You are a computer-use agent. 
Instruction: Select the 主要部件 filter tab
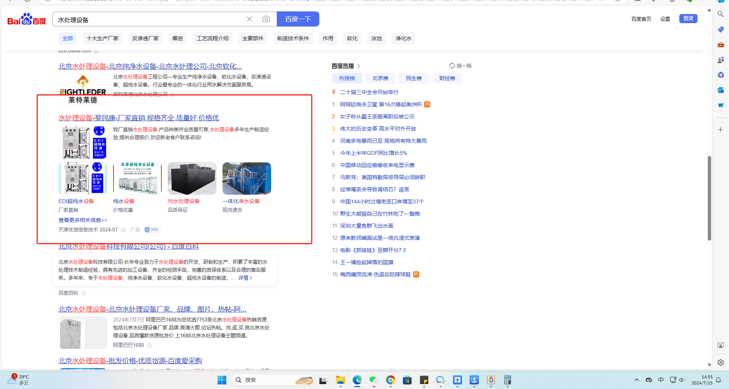click(253, 38)
